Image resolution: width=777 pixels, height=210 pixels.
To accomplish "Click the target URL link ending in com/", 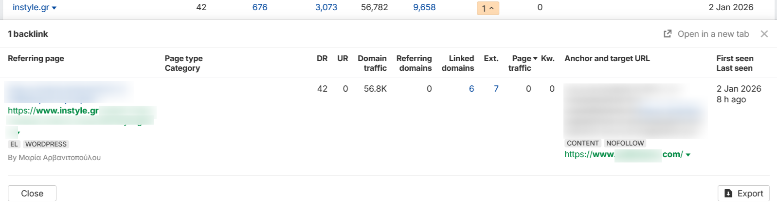I will 624,154.
